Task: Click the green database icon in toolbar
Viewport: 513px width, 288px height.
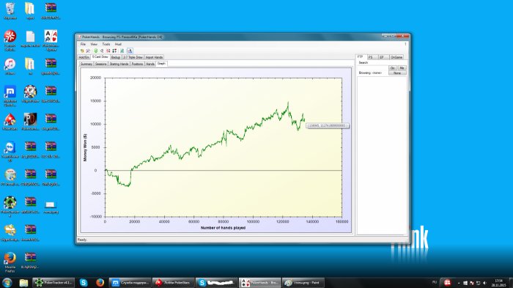Action: [x=95, y=51]
